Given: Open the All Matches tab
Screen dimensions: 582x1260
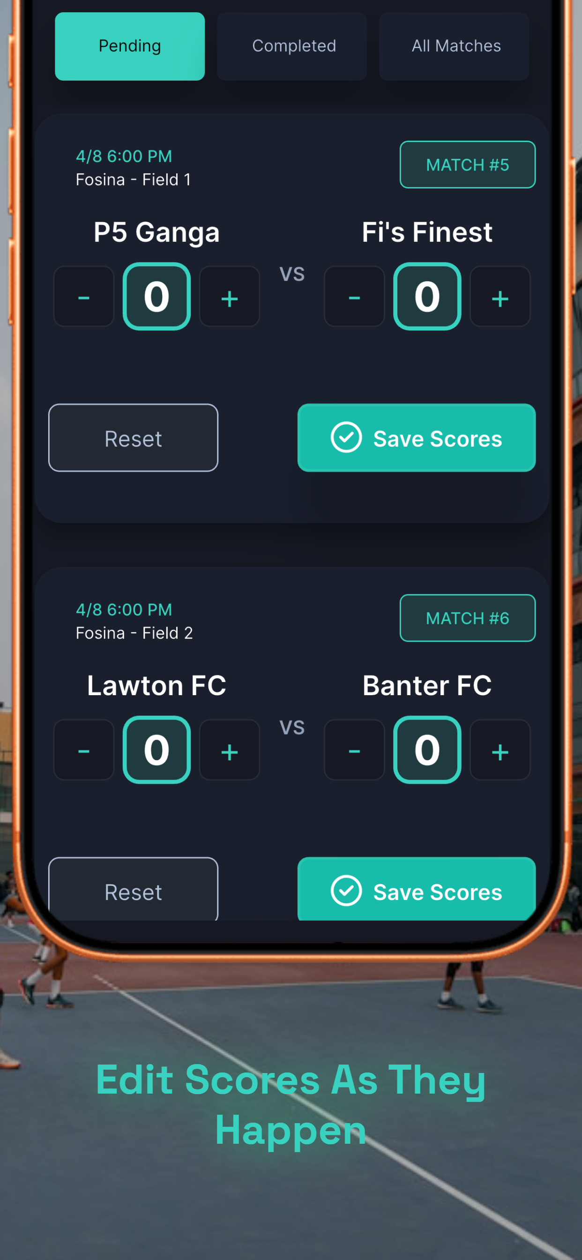Looking at the screenshot, I should pos(454,46).
